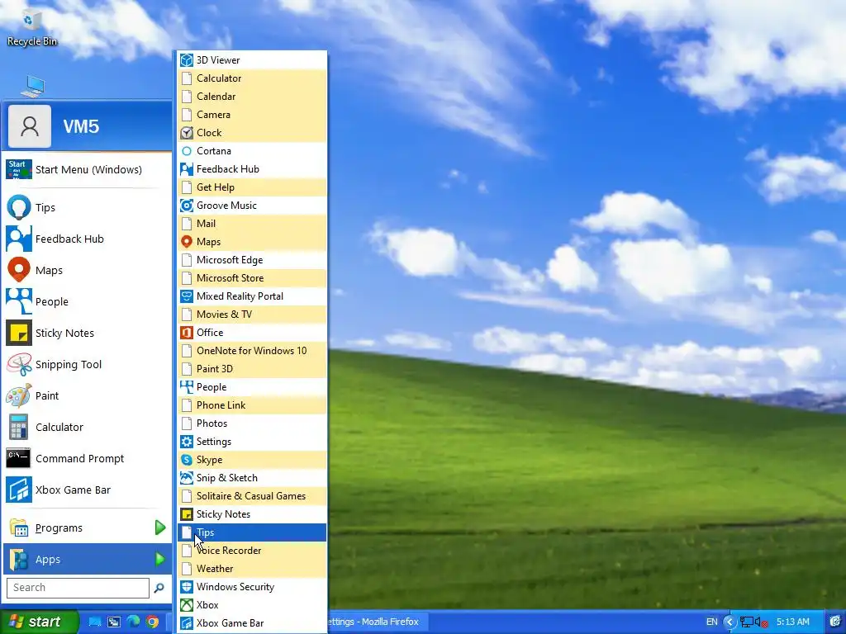Select Get Help in the Apps list
846x634 pixels.
point(252,187)
